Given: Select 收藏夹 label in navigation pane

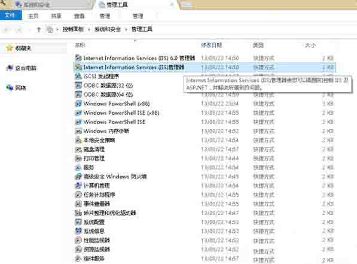Looking at the screenshot, I should 23,48.
